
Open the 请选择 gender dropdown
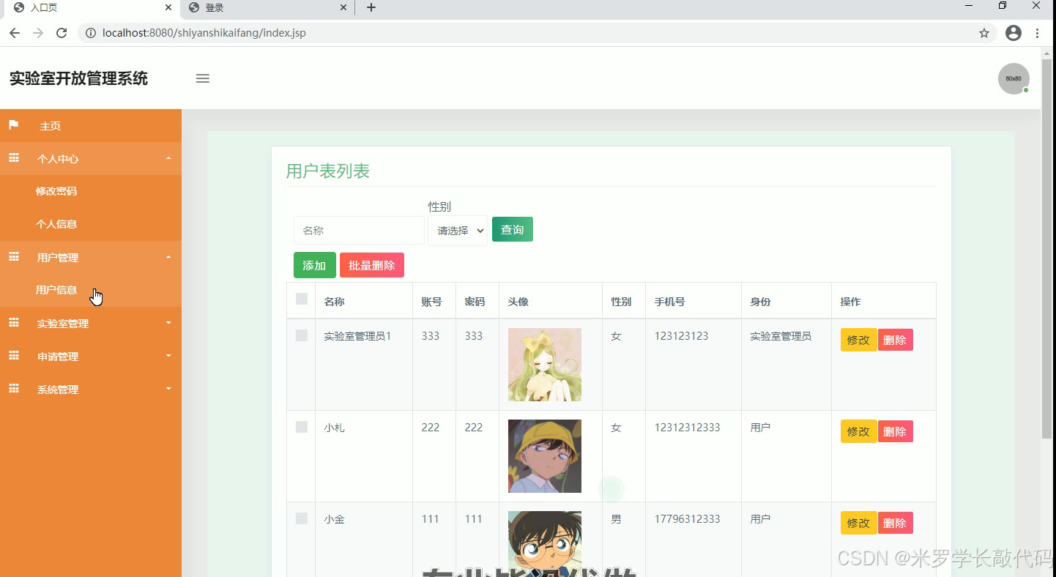457,230
